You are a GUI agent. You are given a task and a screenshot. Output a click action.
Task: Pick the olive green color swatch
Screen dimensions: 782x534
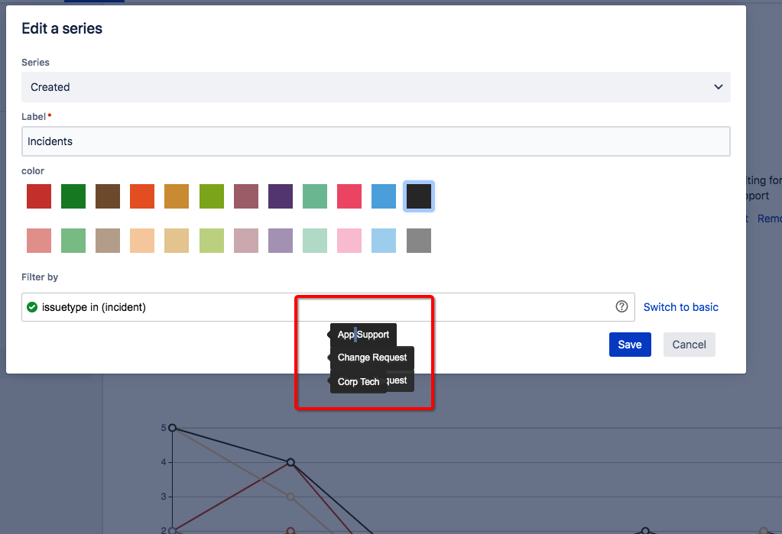212,196
